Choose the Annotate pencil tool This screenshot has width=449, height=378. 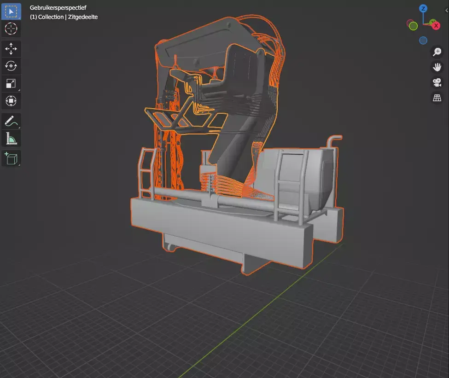pos(11,121)
